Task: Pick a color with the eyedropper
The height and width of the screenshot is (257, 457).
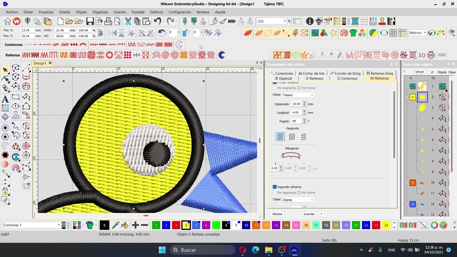Action: click(115, 225)
